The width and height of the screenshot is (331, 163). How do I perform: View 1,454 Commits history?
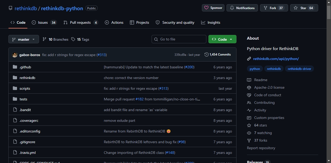(x=218, y=55)
